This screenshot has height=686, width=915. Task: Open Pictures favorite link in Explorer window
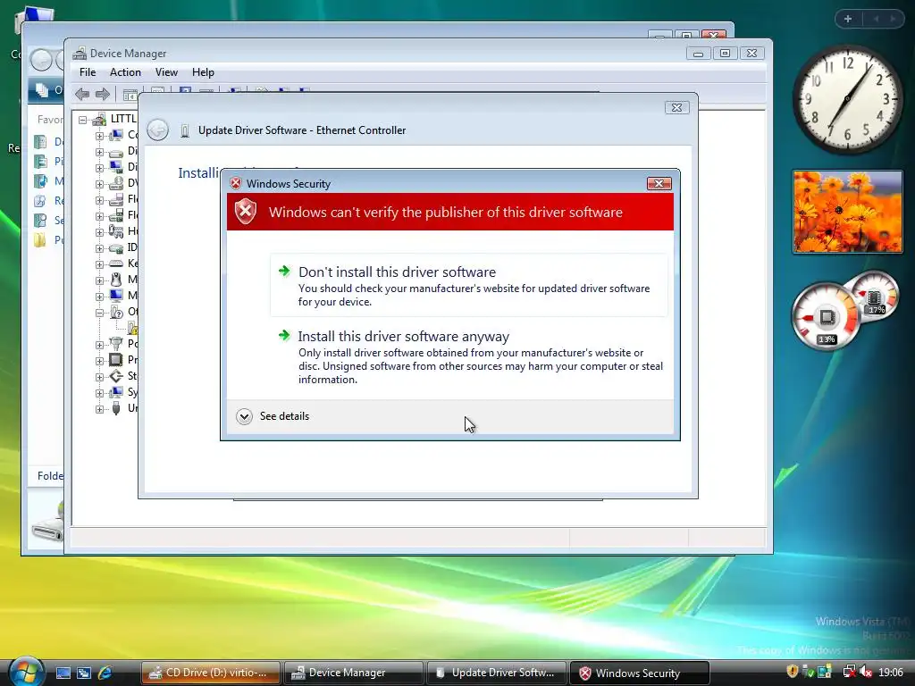(x=48, y=162)
